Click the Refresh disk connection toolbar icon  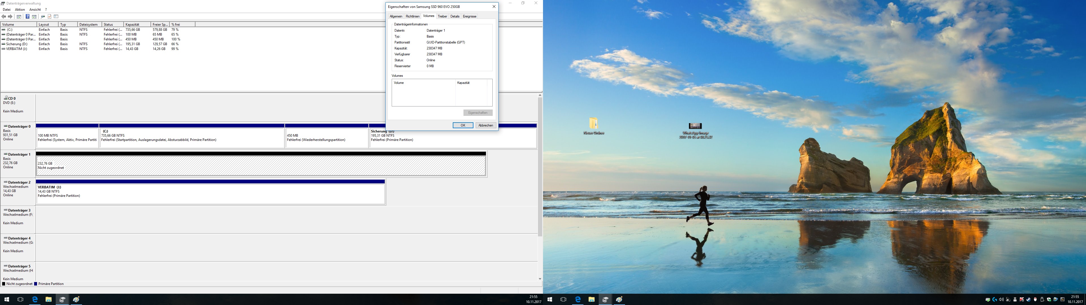pos(43,16)
